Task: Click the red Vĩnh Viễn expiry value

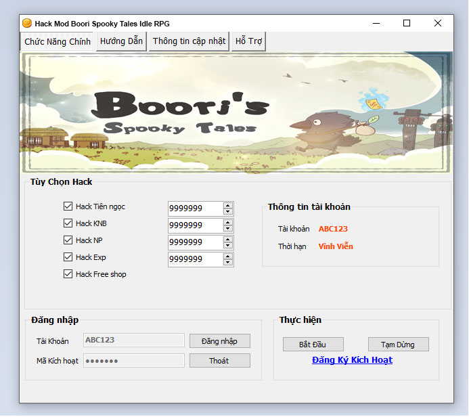Action: tap(336, 246)
